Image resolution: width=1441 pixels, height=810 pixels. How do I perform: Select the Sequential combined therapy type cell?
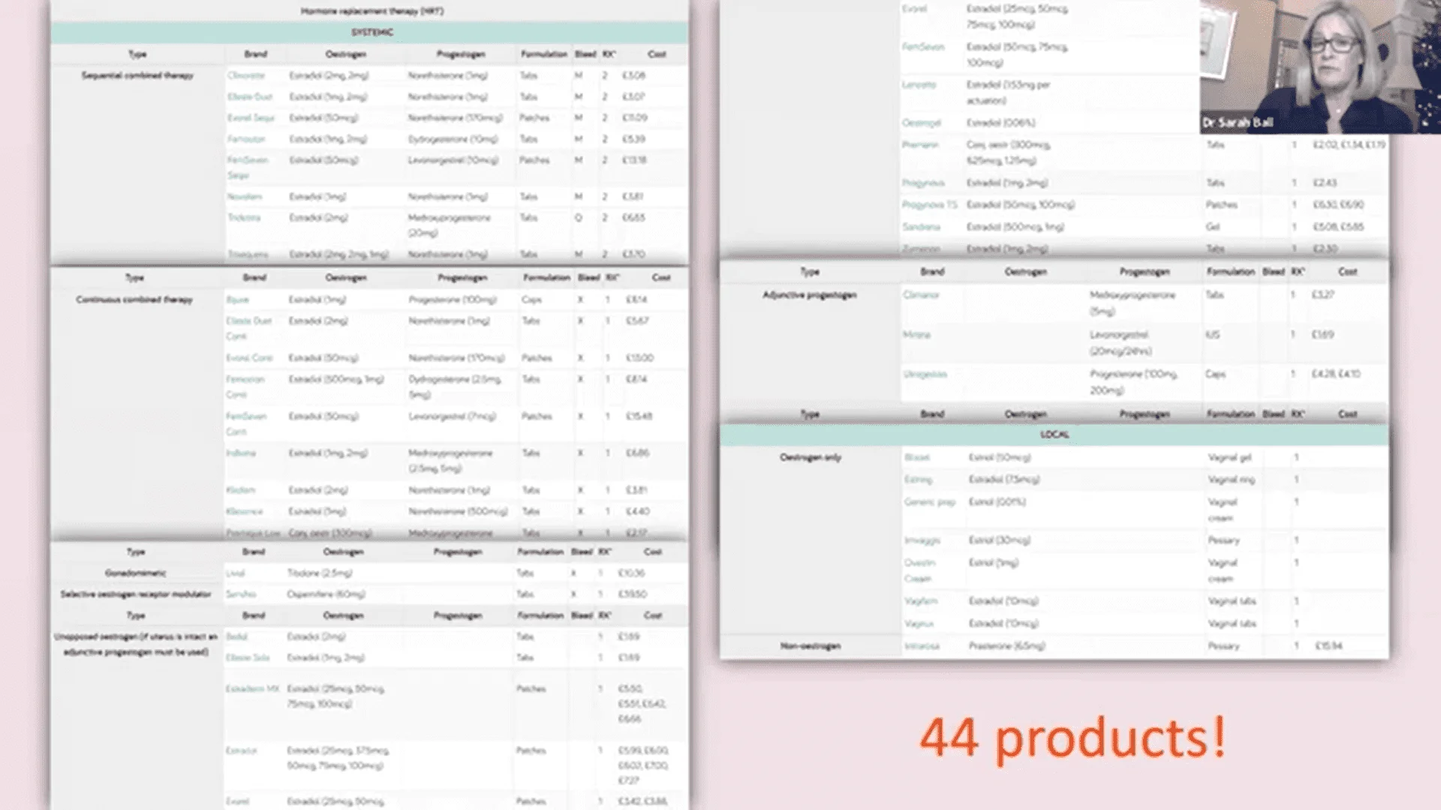(x=137, y=76)
